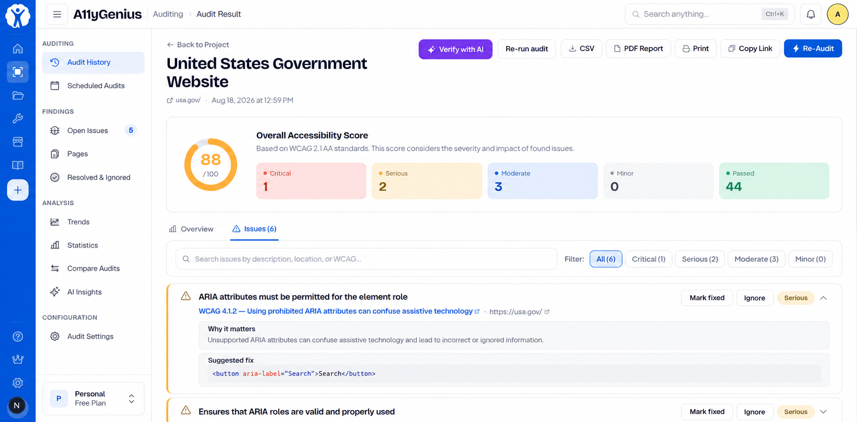Click the plus button in the left rail
Image resolution: width=857 pixels, height=422 pixels.
(18, 190)
